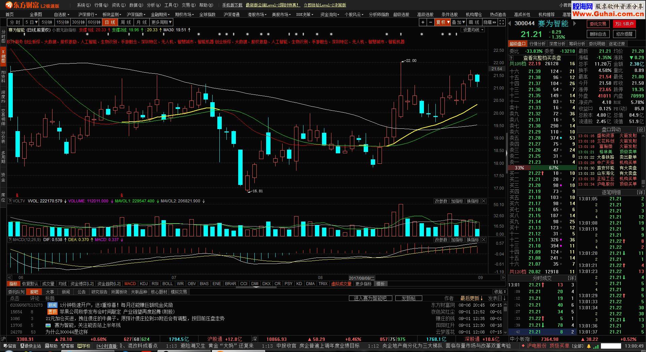Click the order book help question mark
Screen dimensions: 646x352
coord(511,58)
